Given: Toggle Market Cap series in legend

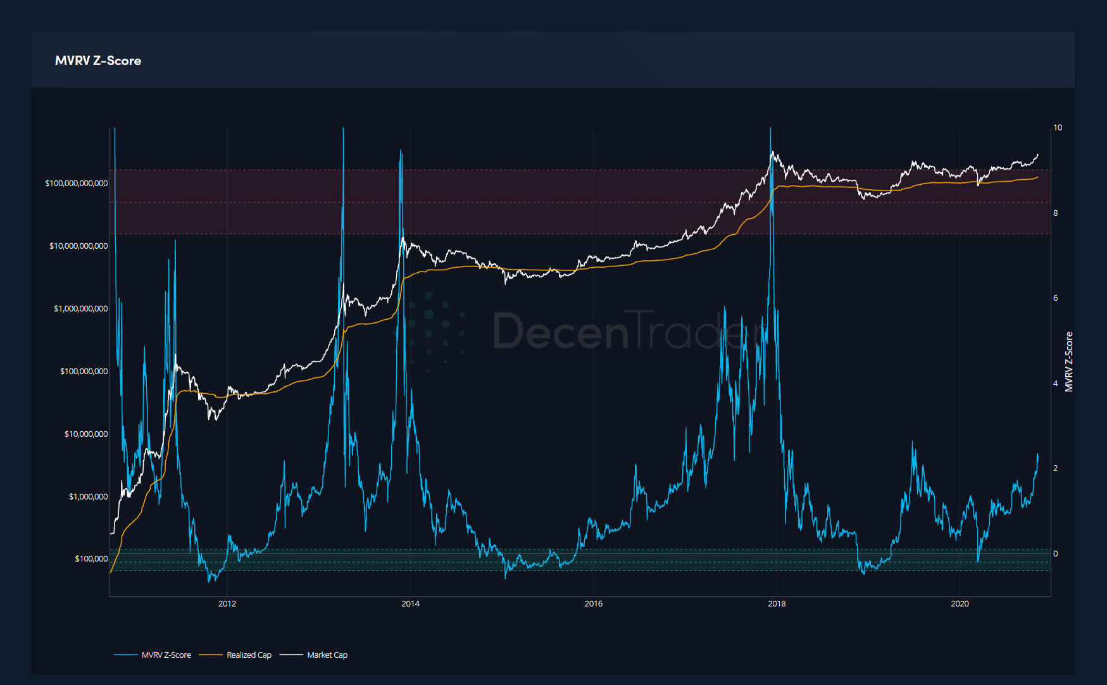Looking at the screenshot, I should [x=327, y=655].
